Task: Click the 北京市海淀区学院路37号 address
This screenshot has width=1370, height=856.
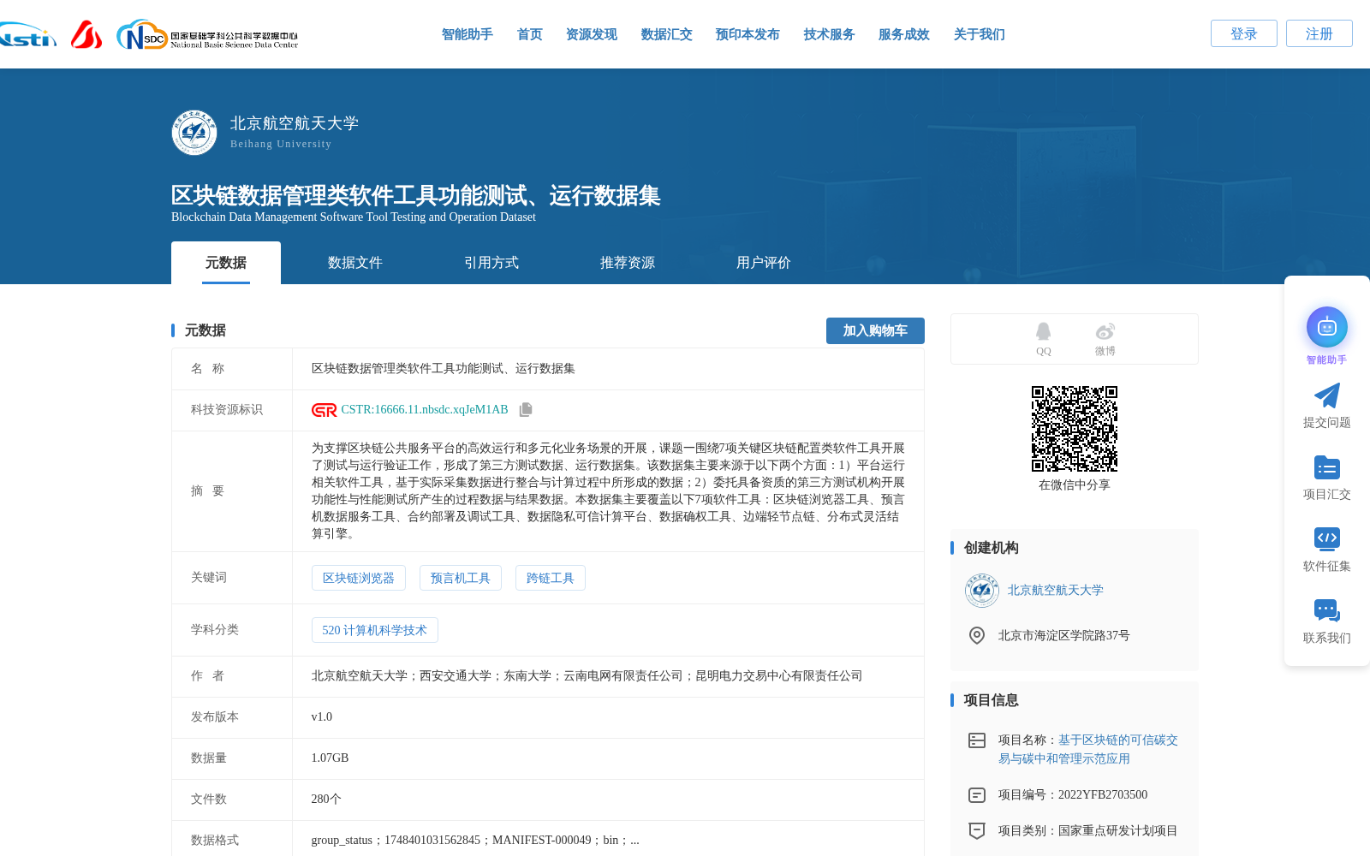Action: (x=1064, y=635)
